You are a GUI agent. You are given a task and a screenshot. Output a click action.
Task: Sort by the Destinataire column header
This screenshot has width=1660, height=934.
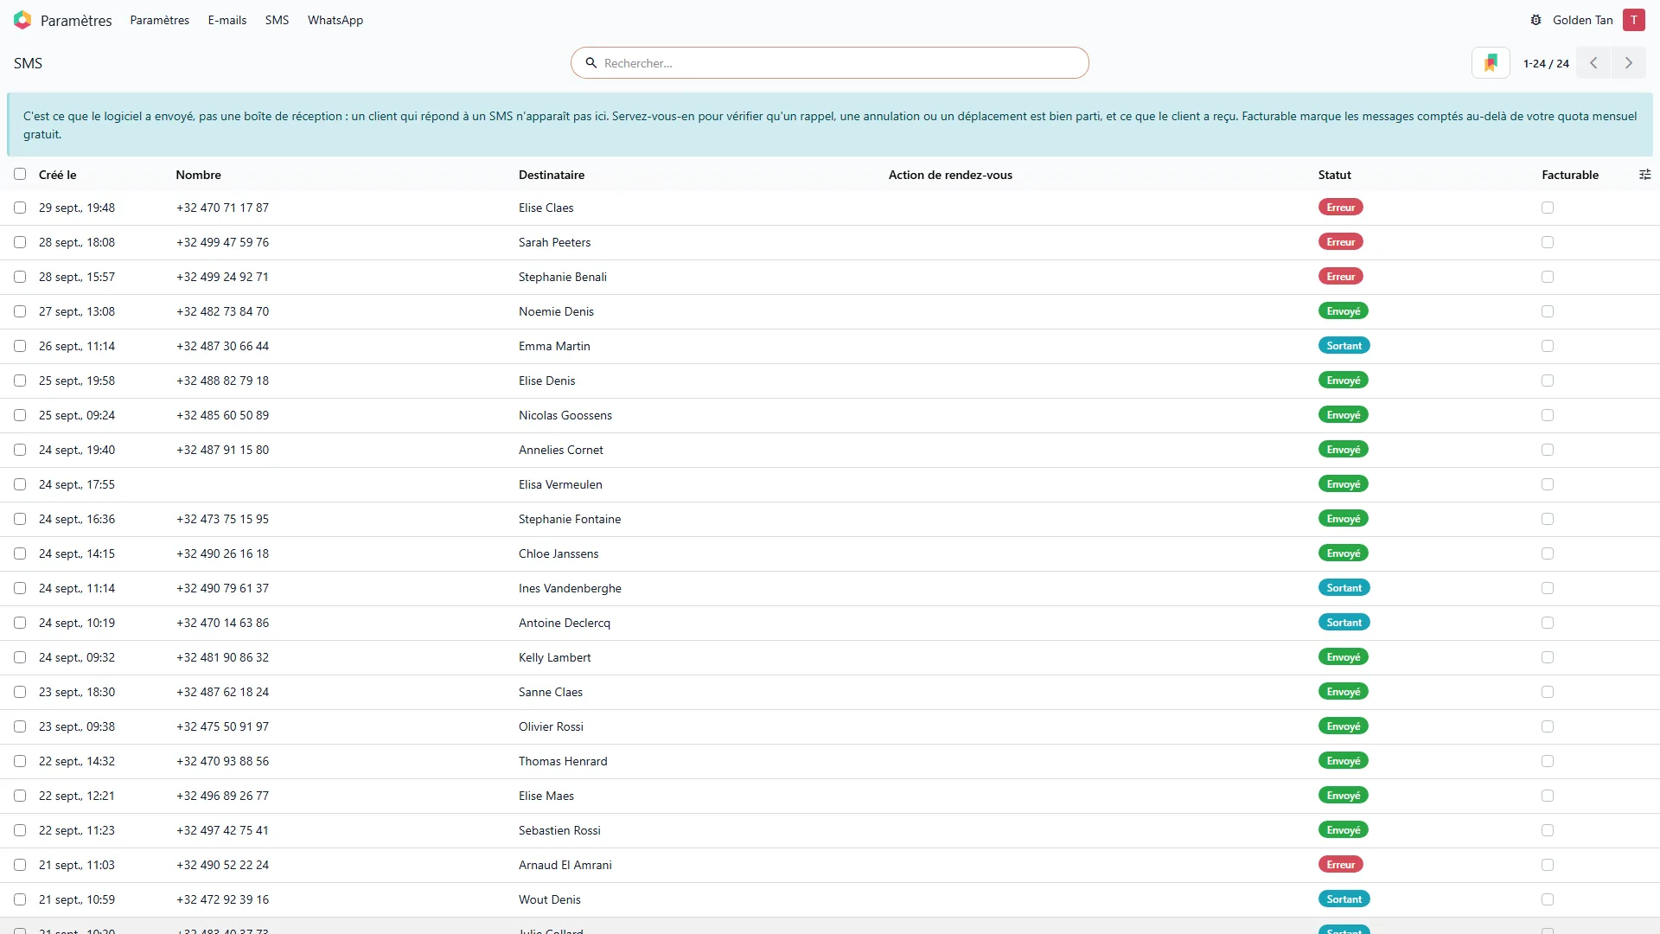pos(552,175)
